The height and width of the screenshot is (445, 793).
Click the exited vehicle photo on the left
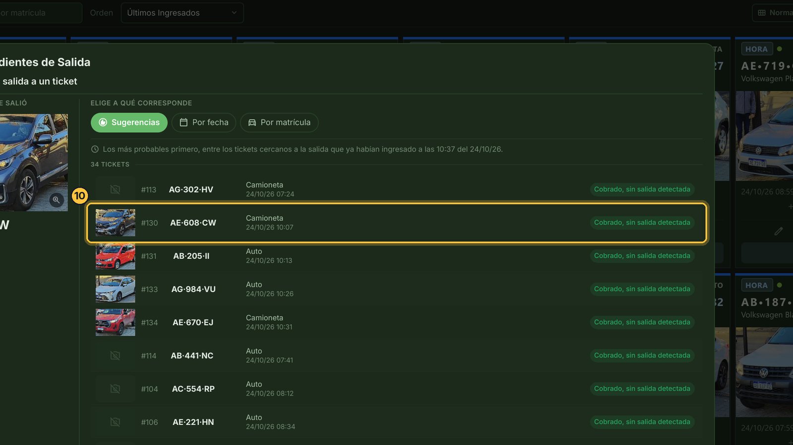(34, 163)
